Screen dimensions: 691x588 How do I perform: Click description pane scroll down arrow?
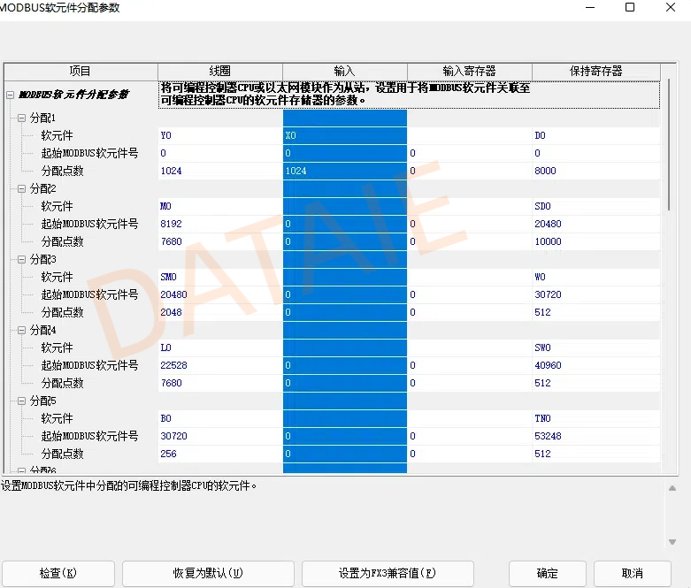672,542
